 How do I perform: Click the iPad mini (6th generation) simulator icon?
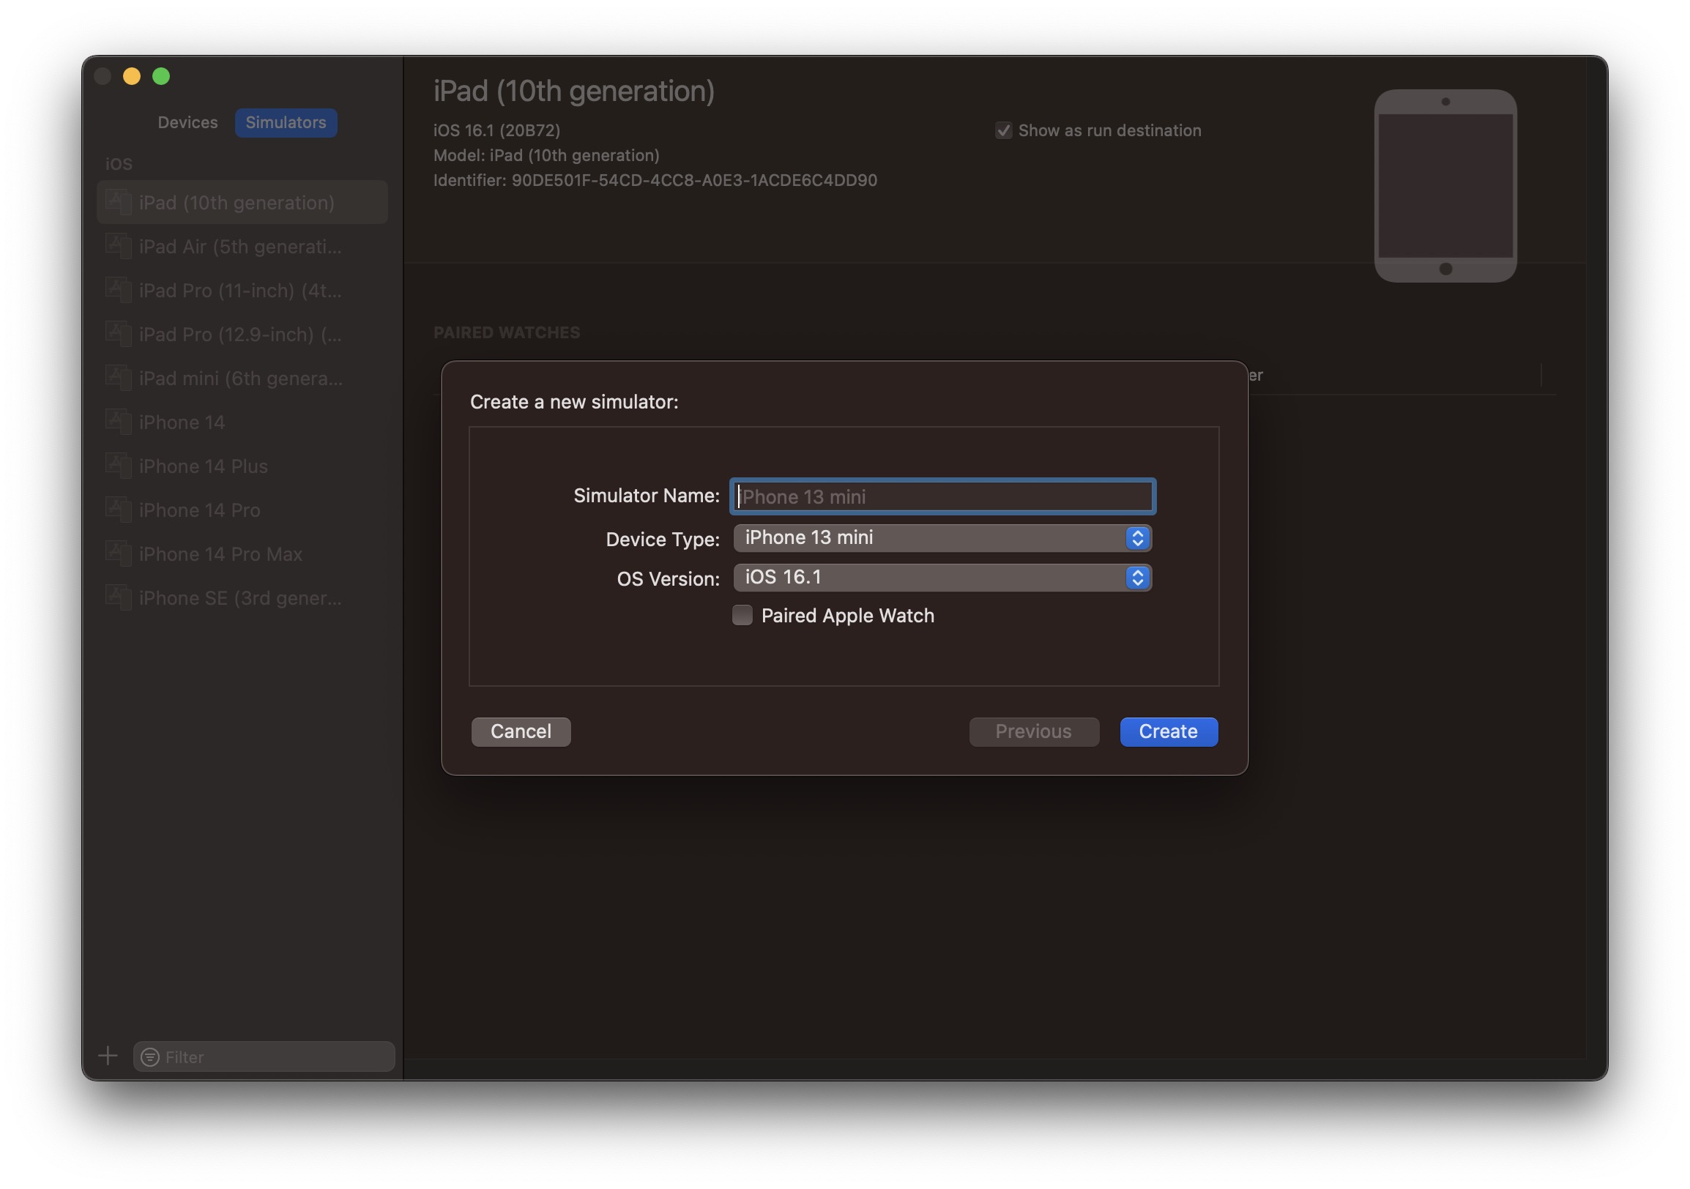coord(118,378)
